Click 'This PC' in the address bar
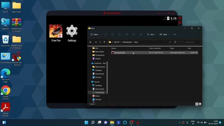224x126 pixels. click(x=117, y=42)
